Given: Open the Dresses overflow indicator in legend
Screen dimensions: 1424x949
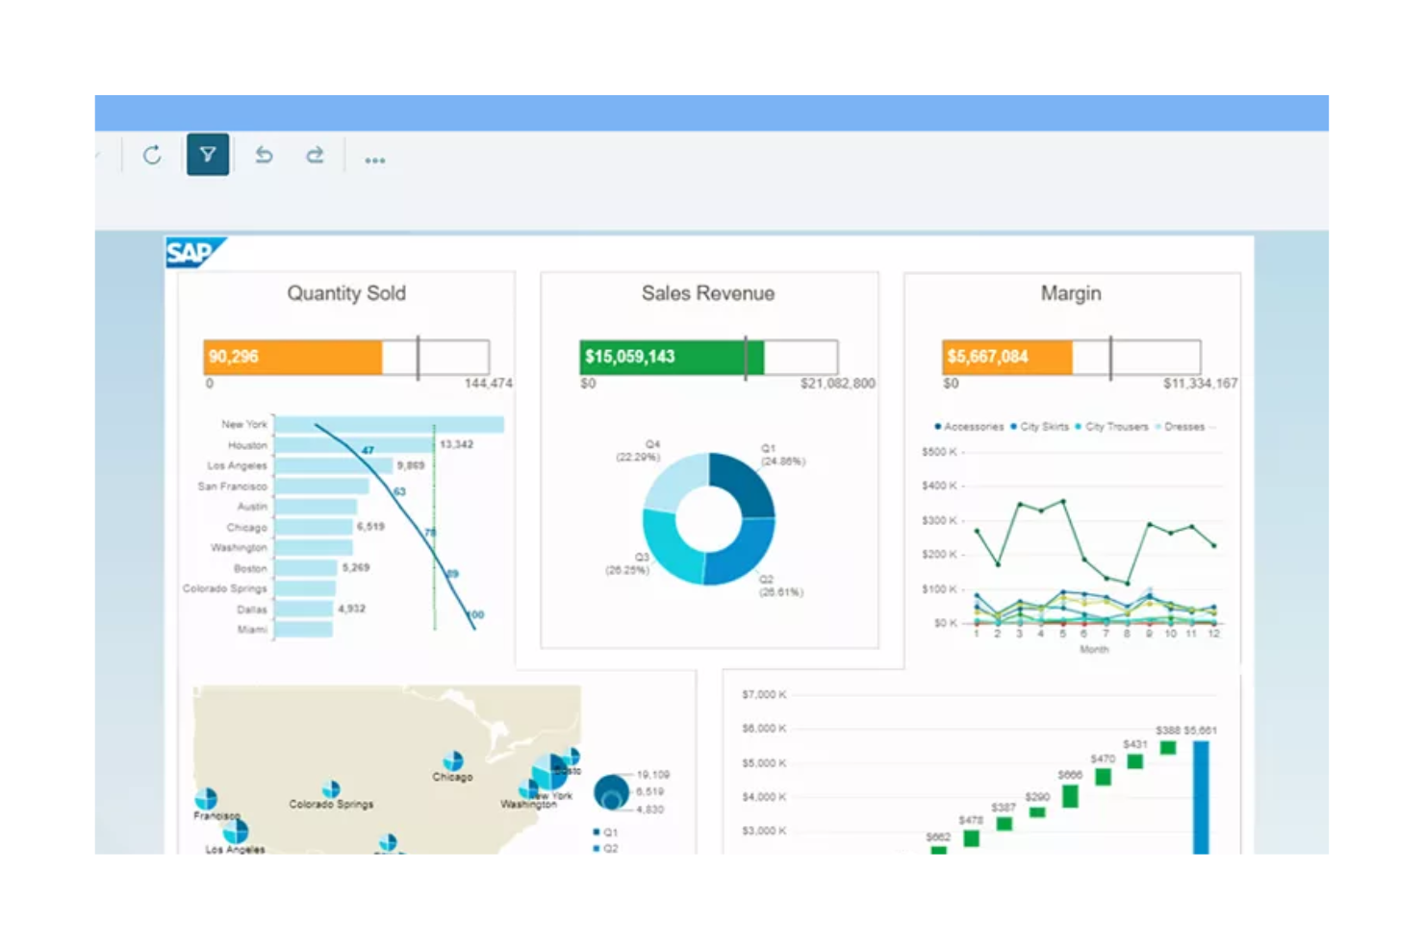Looking at the screenshot, I should (1214, 426).
